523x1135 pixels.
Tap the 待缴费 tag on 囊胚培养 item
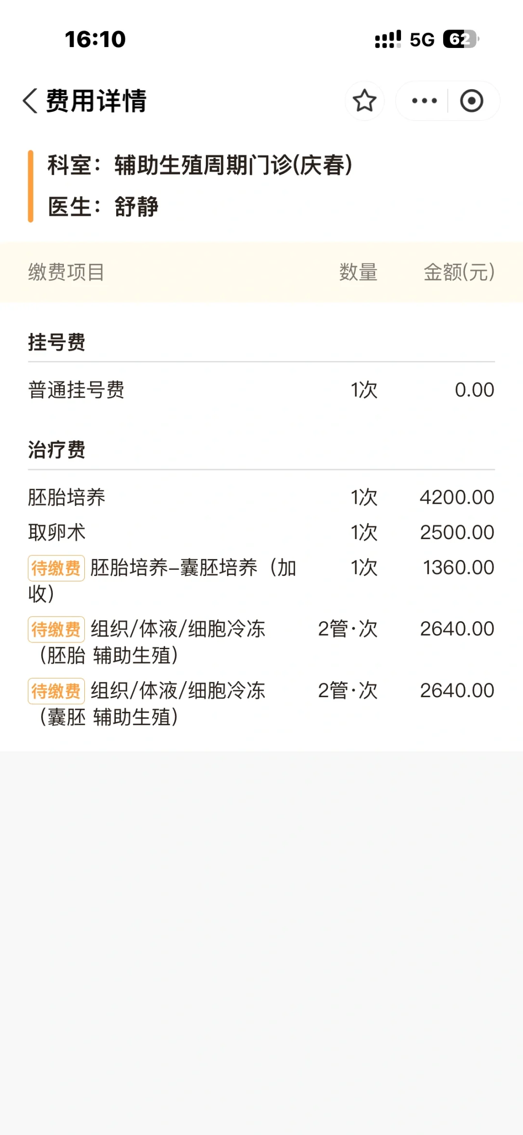[x=56, y=568]
